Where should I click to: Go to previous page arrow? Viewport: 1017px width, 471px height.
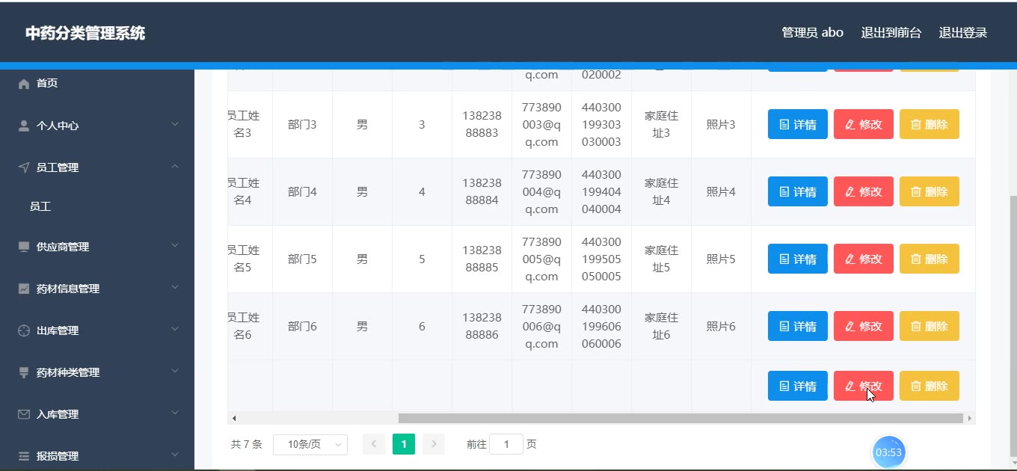(x=374, y=444)
